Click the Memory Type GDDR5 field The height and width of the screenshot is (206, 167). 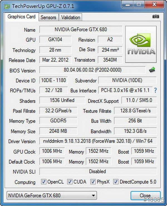pyautogui.click(x=58, y=120)
